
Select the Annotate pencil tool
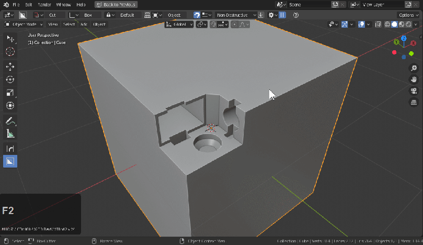click(x=10, y=121)
